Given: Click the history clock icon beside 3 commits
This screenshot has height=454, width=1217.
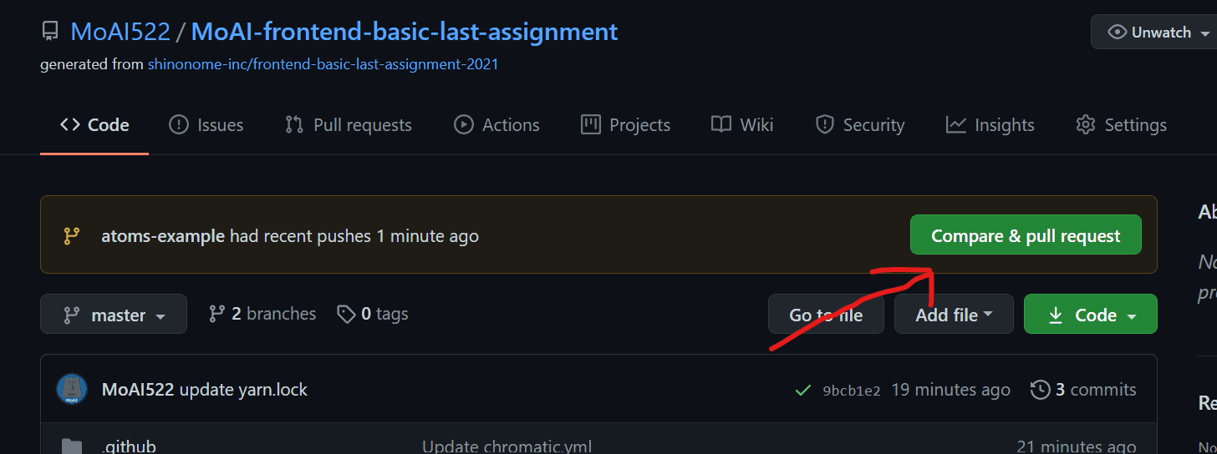Looking at the screenshot, I should click(1040, 390).
